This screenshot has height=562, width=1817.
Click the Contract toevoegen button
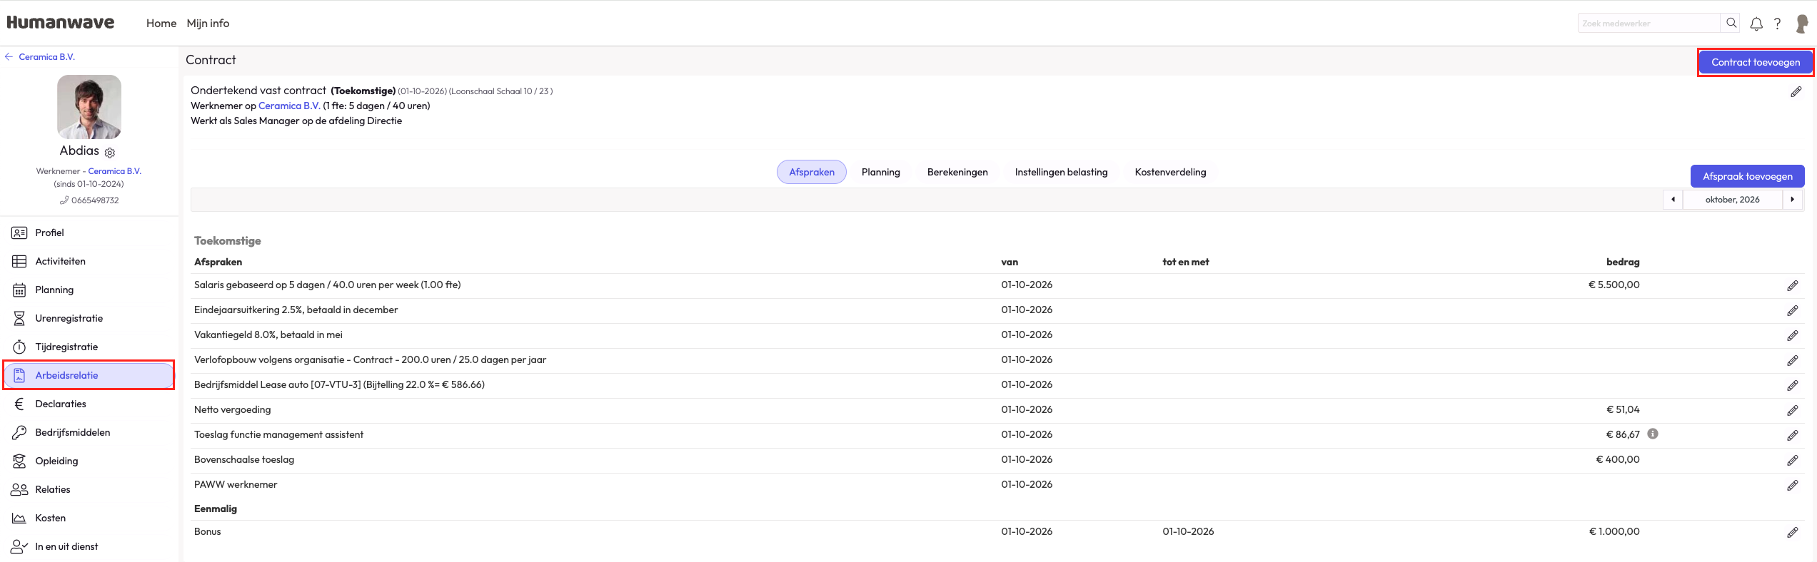tap(1755, 62)
